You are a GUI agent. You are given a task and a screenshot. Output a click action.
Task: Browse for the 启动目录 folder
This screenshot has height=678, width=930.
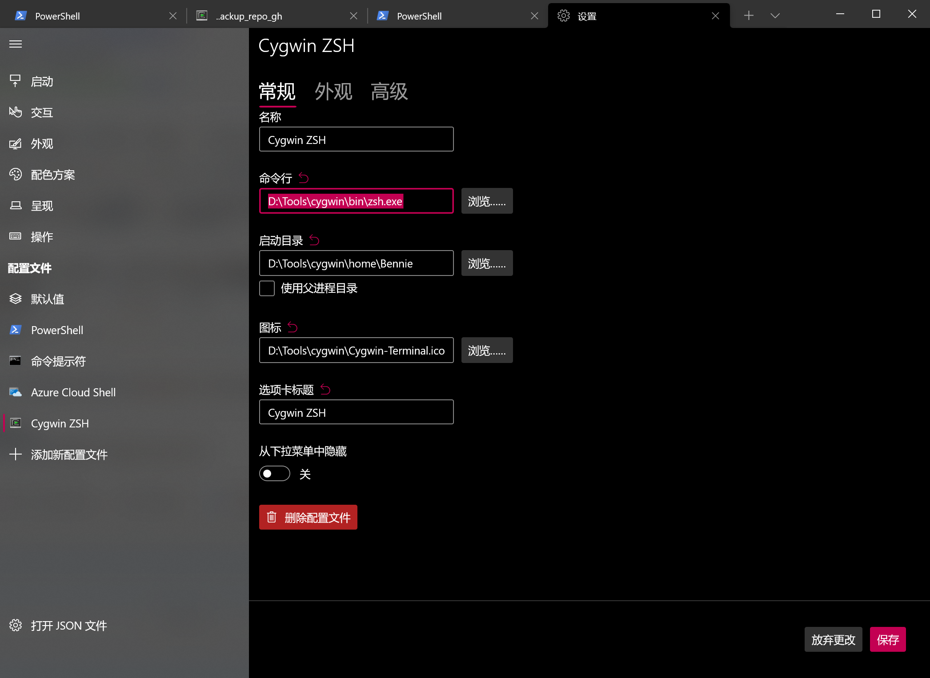[487, 263]
